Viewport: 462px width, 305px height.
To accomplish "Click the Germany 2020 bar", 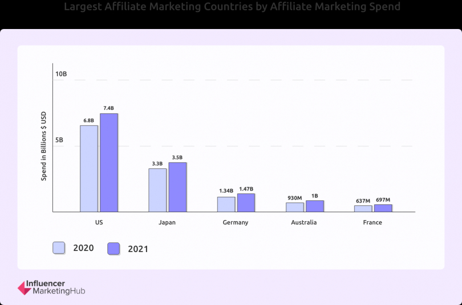I will coord(226,204).
